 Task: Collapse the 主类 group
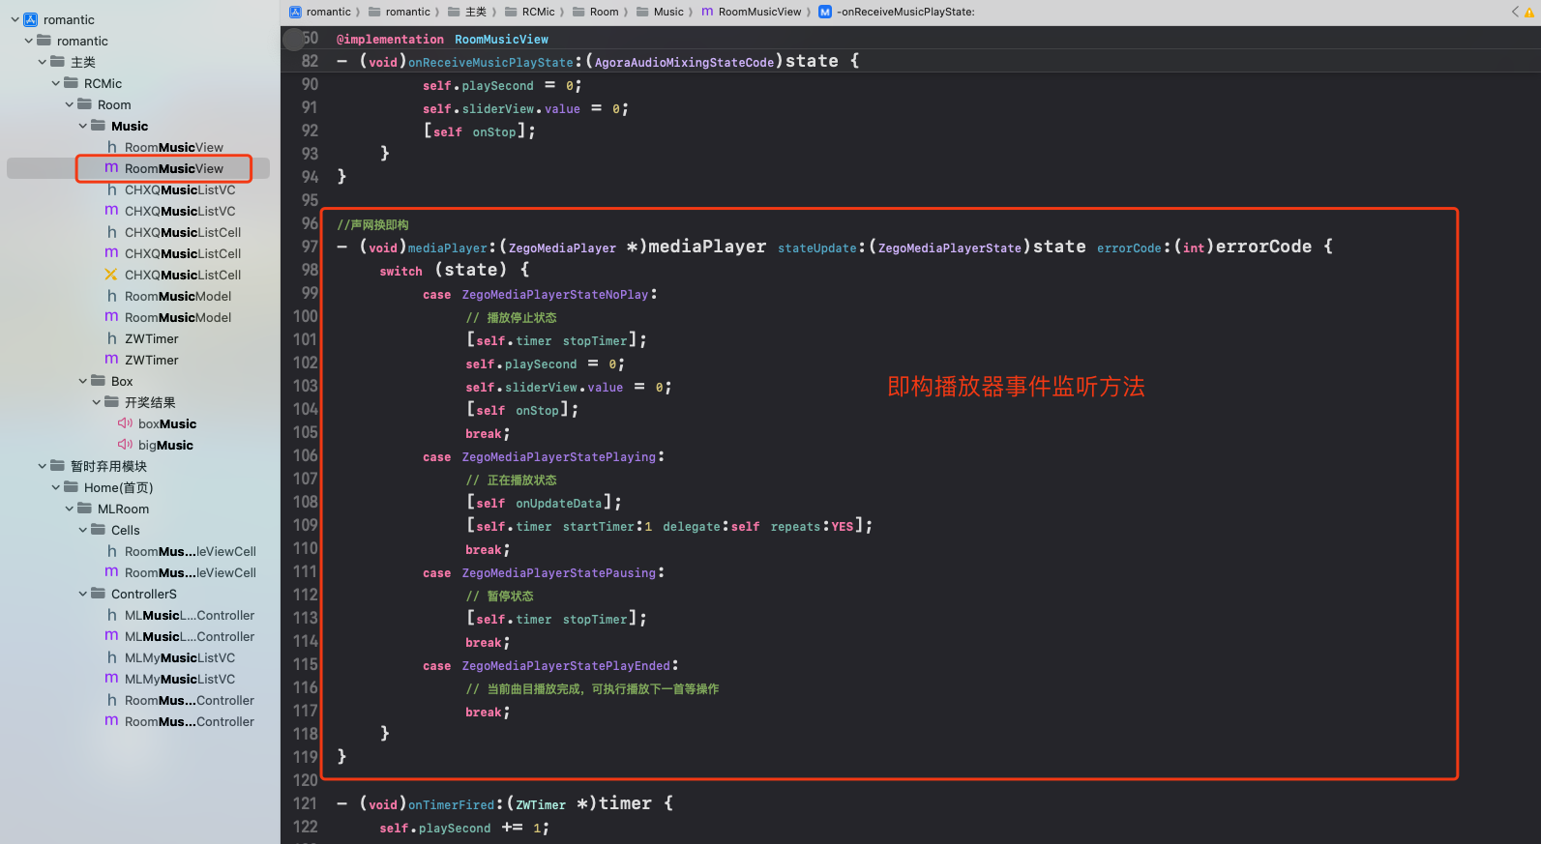pos(42,62)
